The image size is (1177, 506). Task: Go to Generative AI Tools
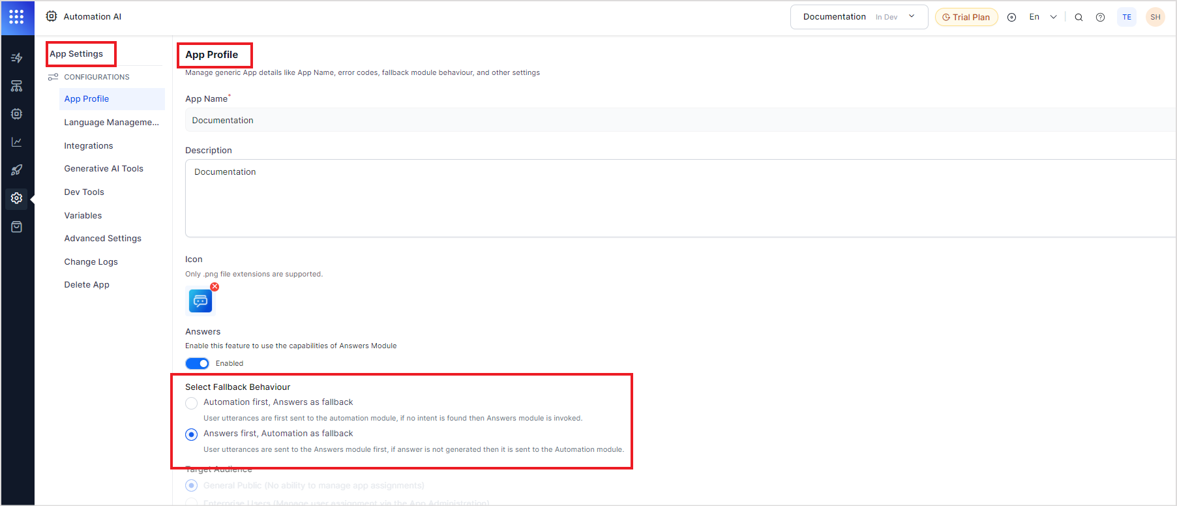[x=103, y=169]
